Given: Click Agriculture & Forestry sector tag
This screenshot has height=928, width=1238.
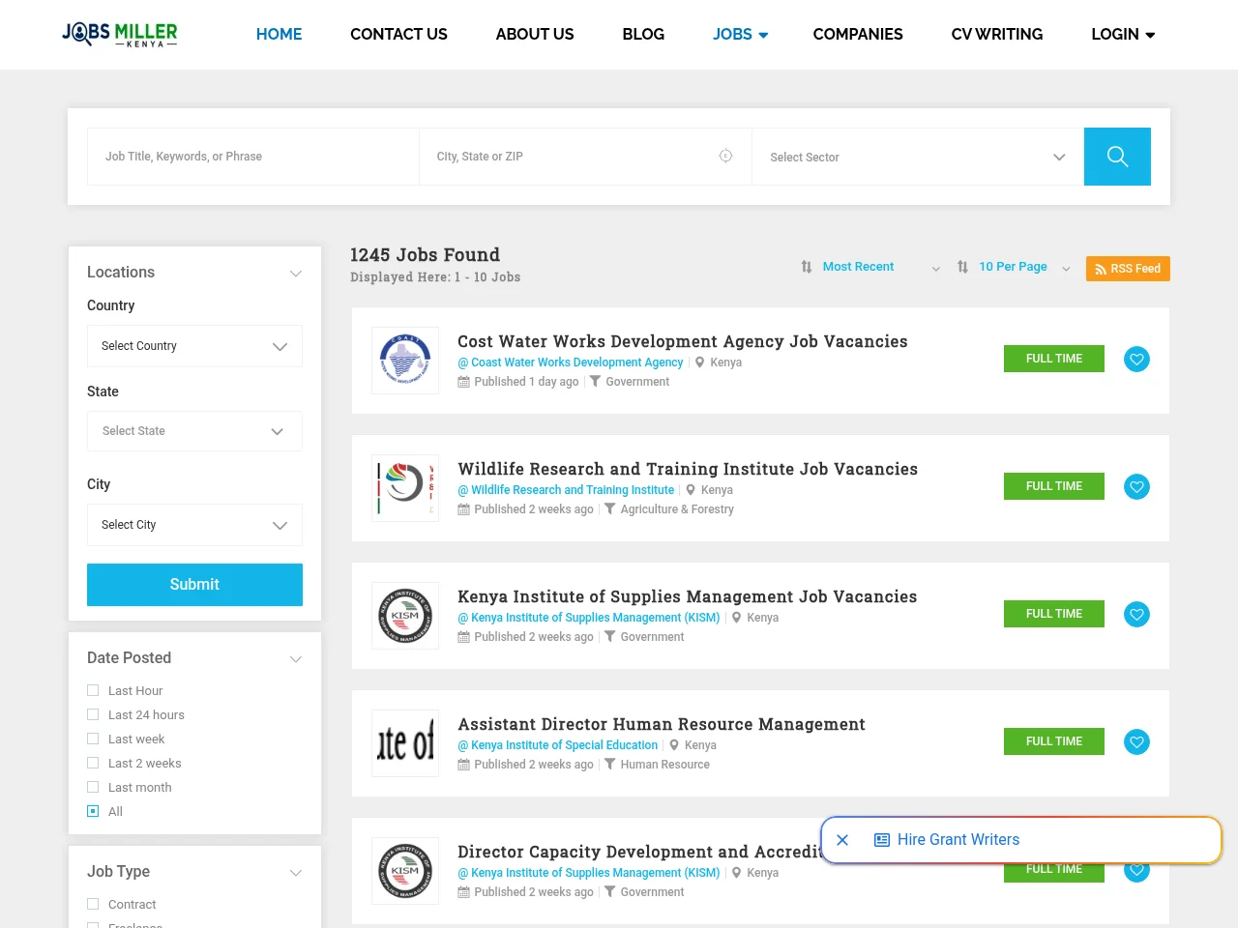Looking at the screenshot, I should click(x=677, y=509).
